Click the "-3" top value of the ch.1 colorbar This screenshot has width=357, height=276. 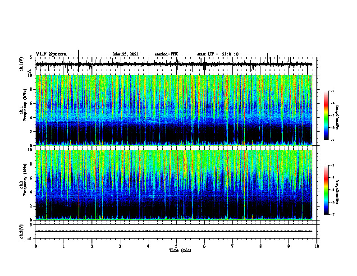[333, 91]
